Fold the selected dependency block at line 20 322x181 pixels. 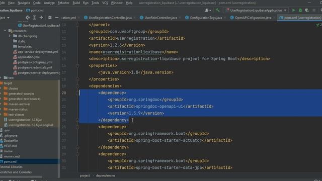[x=77, y=93]
